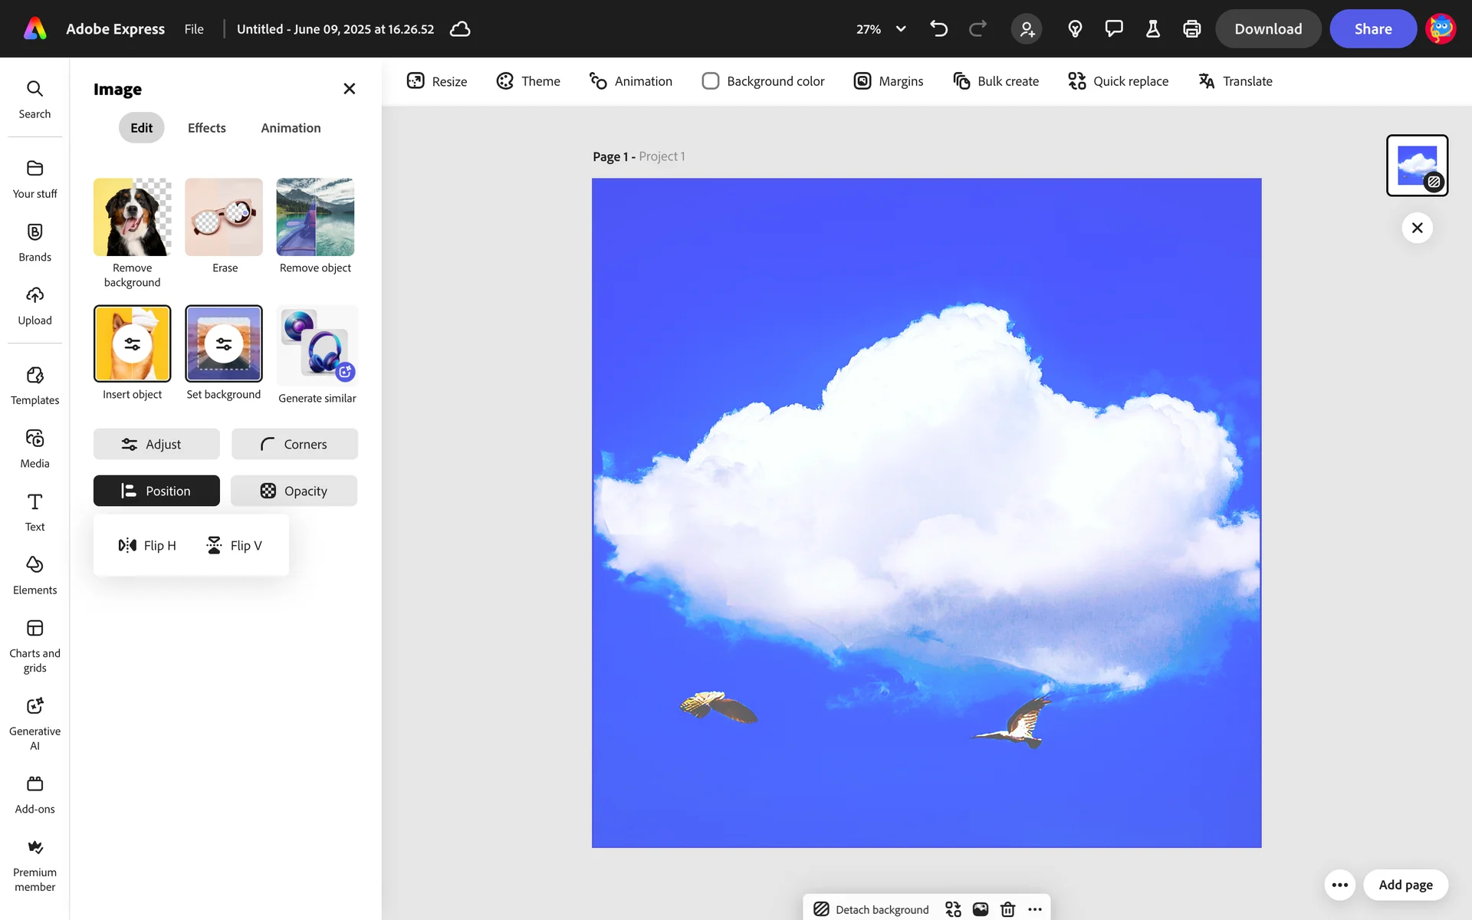Open the comments speech bubble icon
The image size is (1472, 920).
click(1113, 29)
